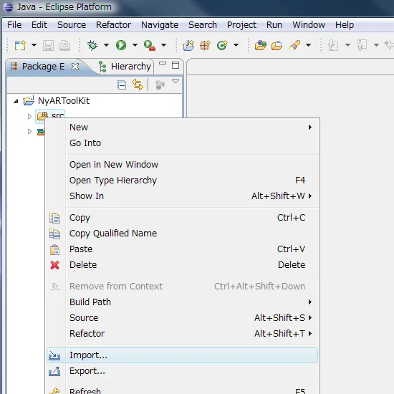Open the Navigate menu
Screen dimensions: 394x394
160,25
